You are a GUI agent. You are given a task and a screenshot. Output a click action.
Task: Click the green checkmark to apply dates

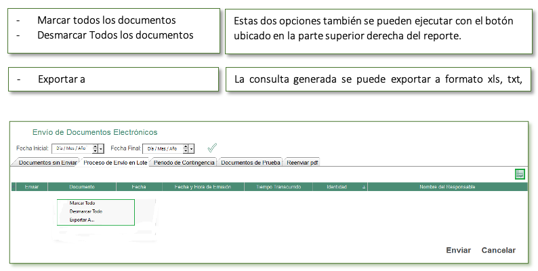tap(212, 148)
